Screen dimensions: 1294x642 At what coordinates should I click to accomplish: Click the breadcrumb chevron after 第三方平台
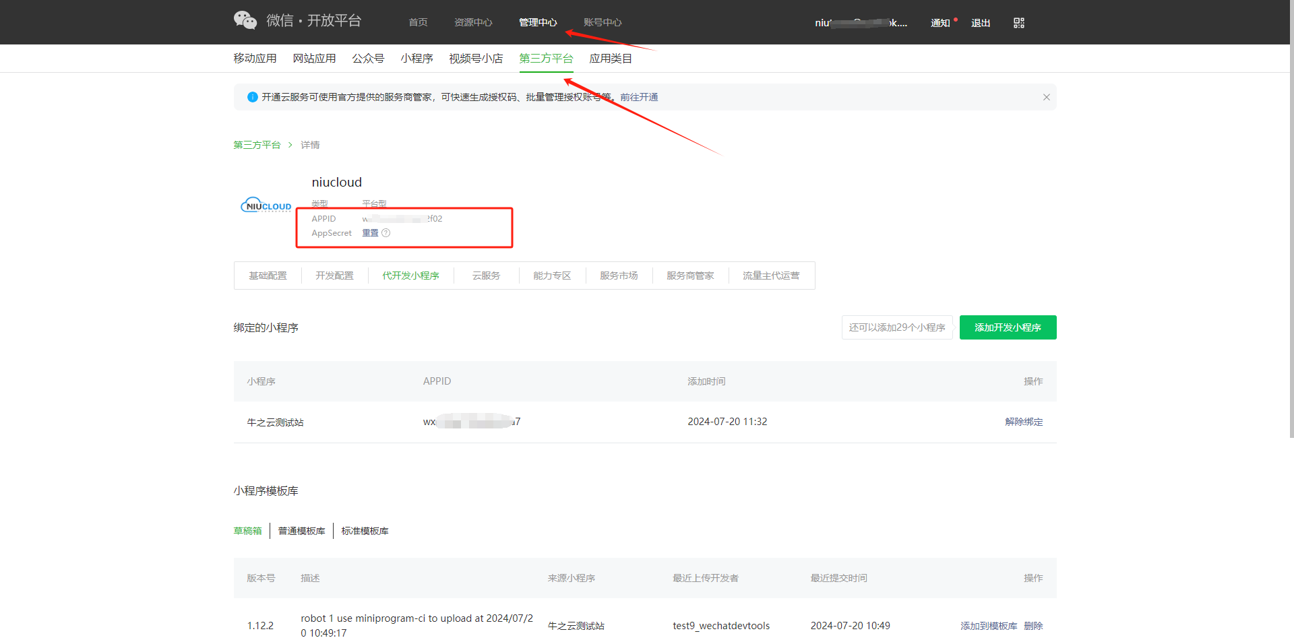coord(290,145)
